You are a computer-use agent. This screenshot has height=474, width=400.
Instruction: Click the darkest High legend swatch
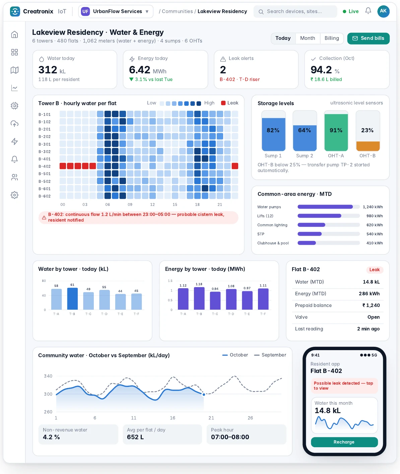[199, 103]
